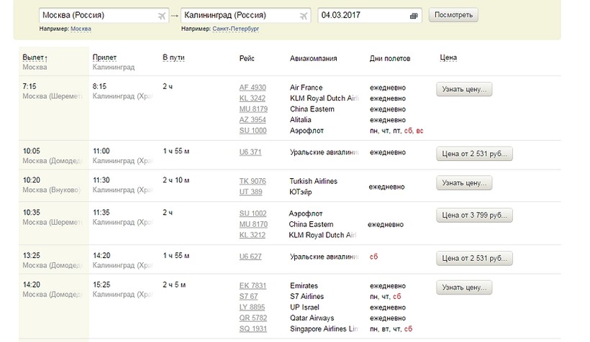Viewport: 590px width, 342px height.
Task: Open flight U6 371 link
Action: [x=250, y=152]
